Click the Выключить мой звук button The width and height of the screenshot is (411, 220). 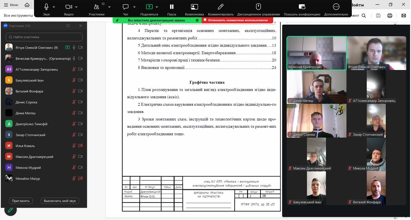(60, 201)
